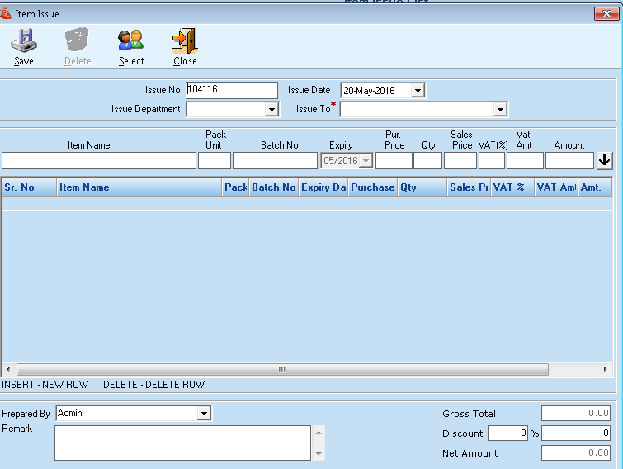
Task: Click the Close door icon
Action: click(x=184, y=40)
